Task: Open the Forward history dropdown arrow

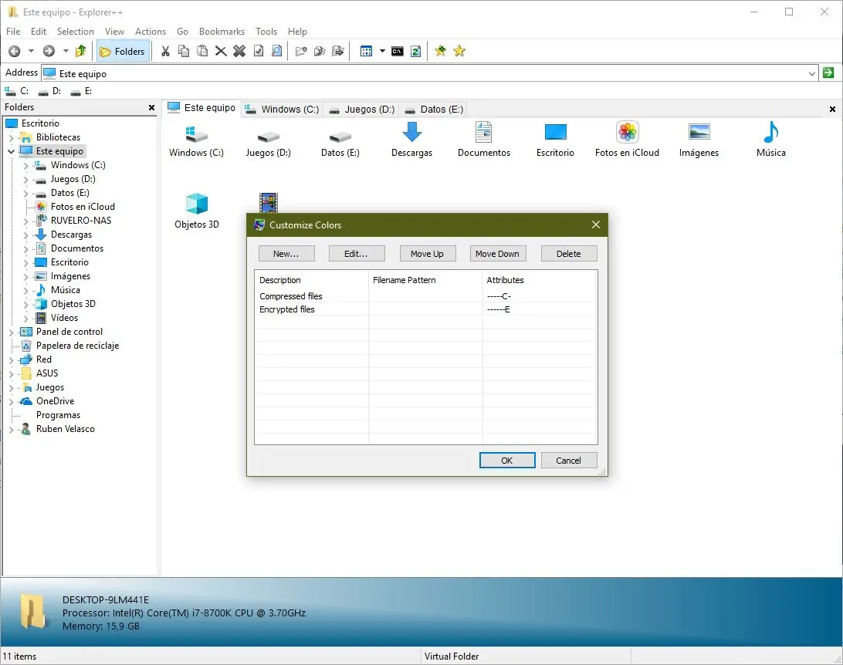Action: [x=66, y=51]
